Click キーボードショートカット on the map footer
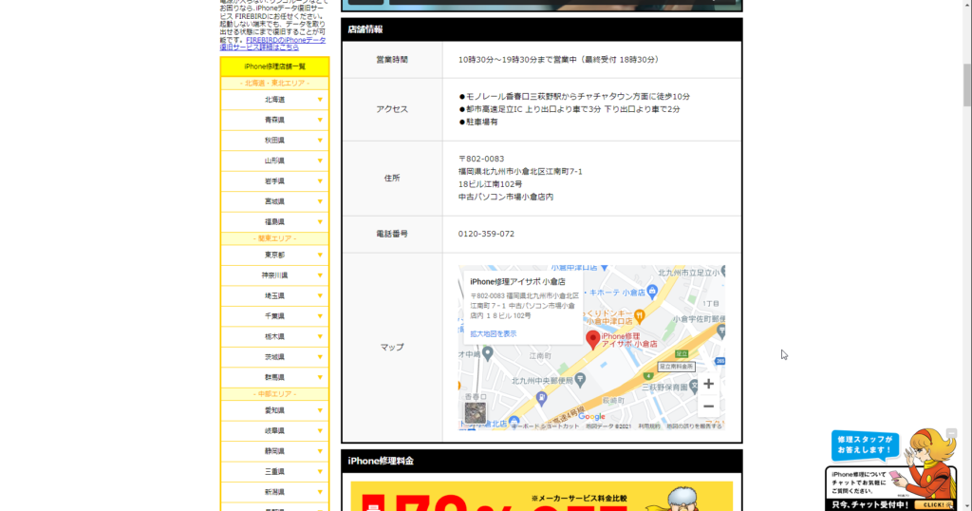 [546, 426]
